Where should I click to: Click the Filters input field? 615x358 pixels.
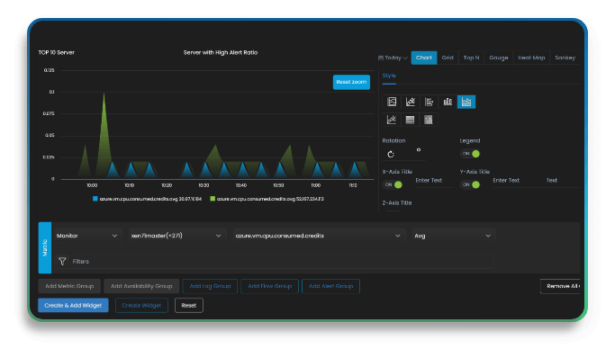[x=274, y=261]
